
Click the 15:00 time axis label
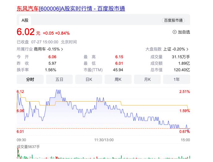pyautogui.click(x=185, y=140)
